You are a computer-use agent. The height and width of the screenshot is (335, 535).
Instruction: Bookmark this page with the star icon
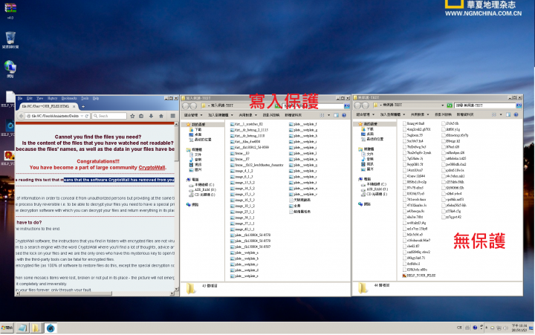pos(132,116)
